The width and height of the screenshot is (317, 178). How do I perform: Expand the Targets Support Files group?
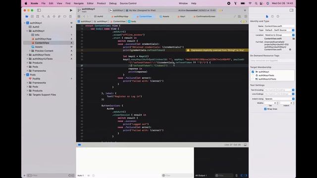tap(27, 94)
